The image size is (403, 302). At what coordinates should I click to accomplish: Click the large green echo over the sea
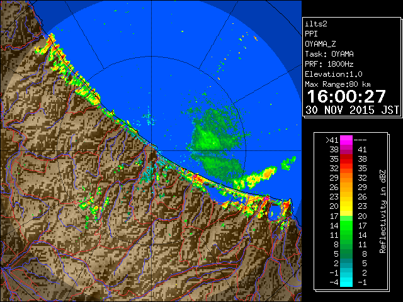tap(216, 141)
